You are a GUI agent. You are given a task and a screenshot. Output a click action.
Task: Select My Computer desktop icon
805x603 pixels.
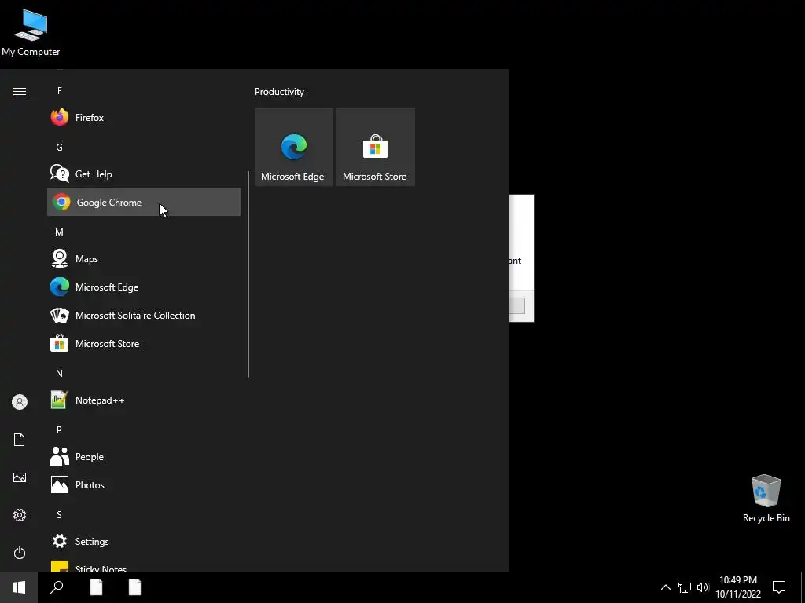(31, 33)
